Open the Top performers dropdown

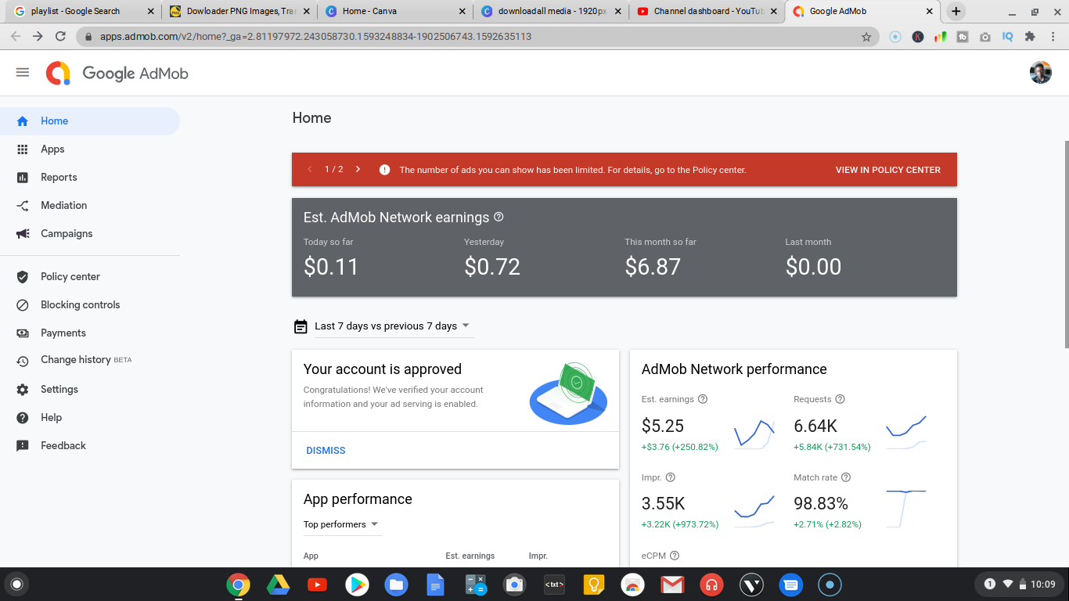point(341,524)
